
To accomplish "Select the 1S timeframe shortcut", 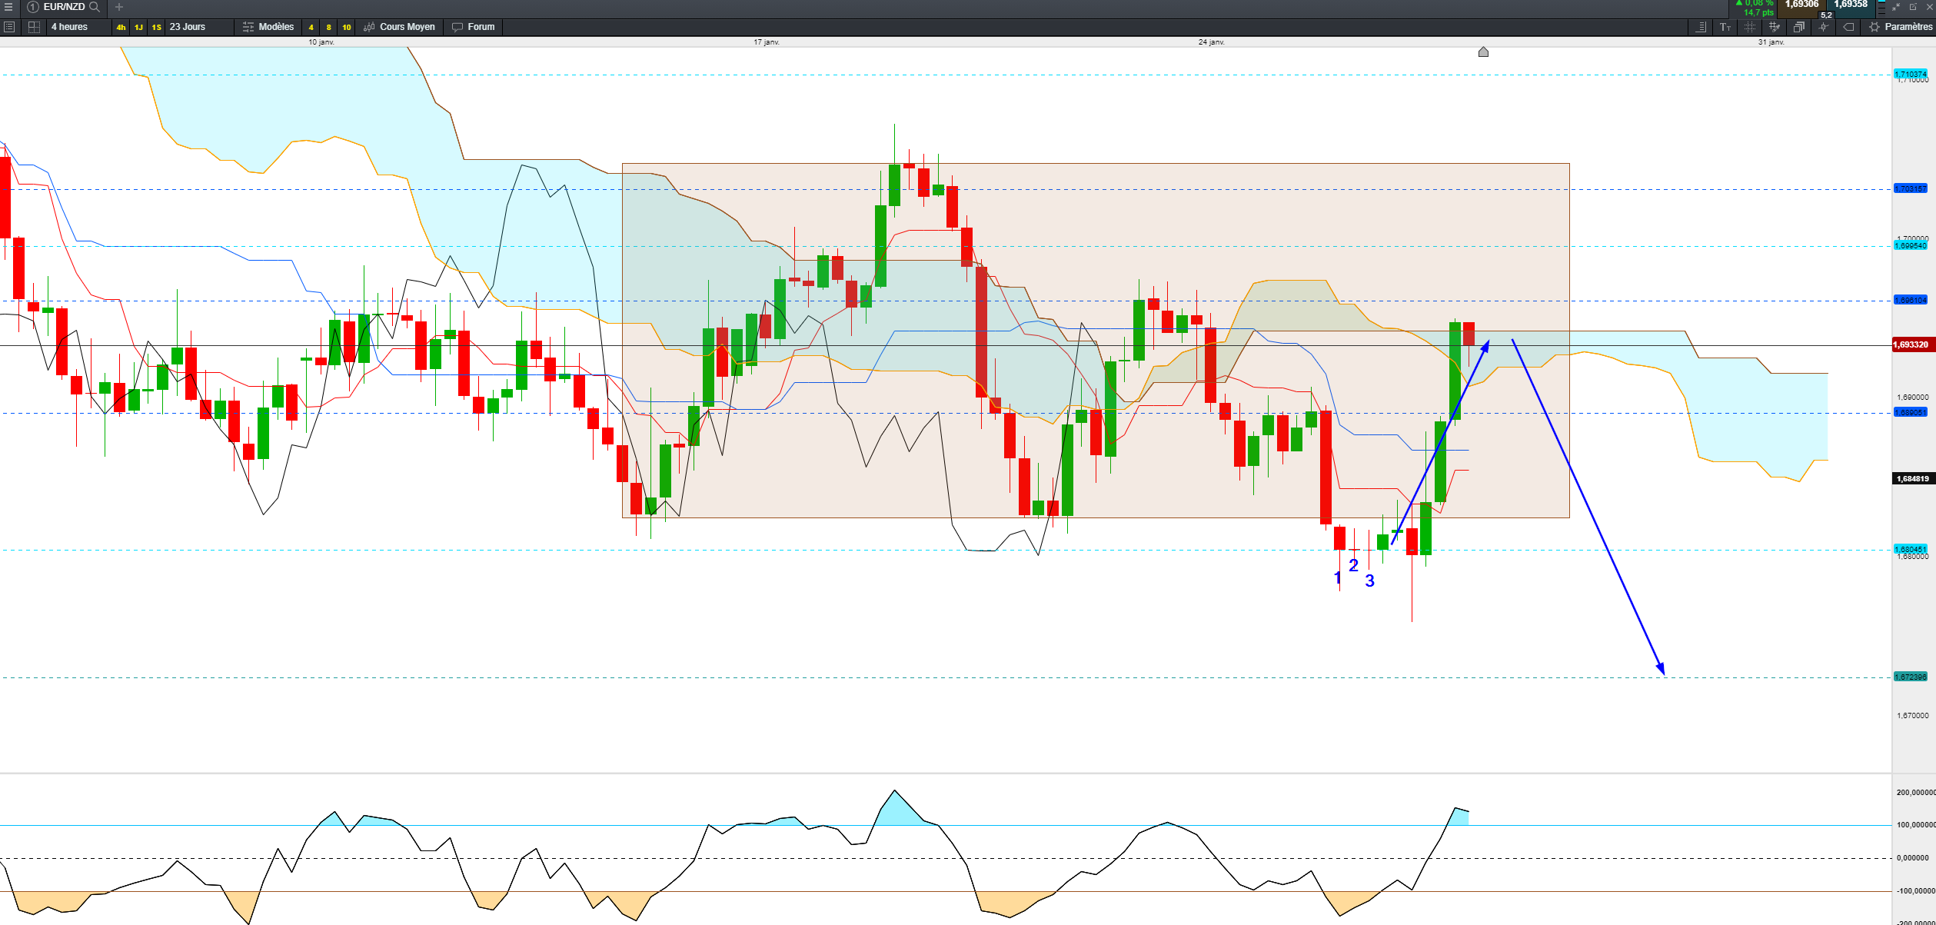I will [157, 28].
